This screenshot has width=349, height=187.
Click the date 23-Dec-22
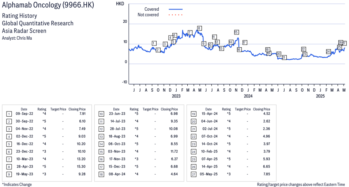pyautogui.click(x=25, y=151)
